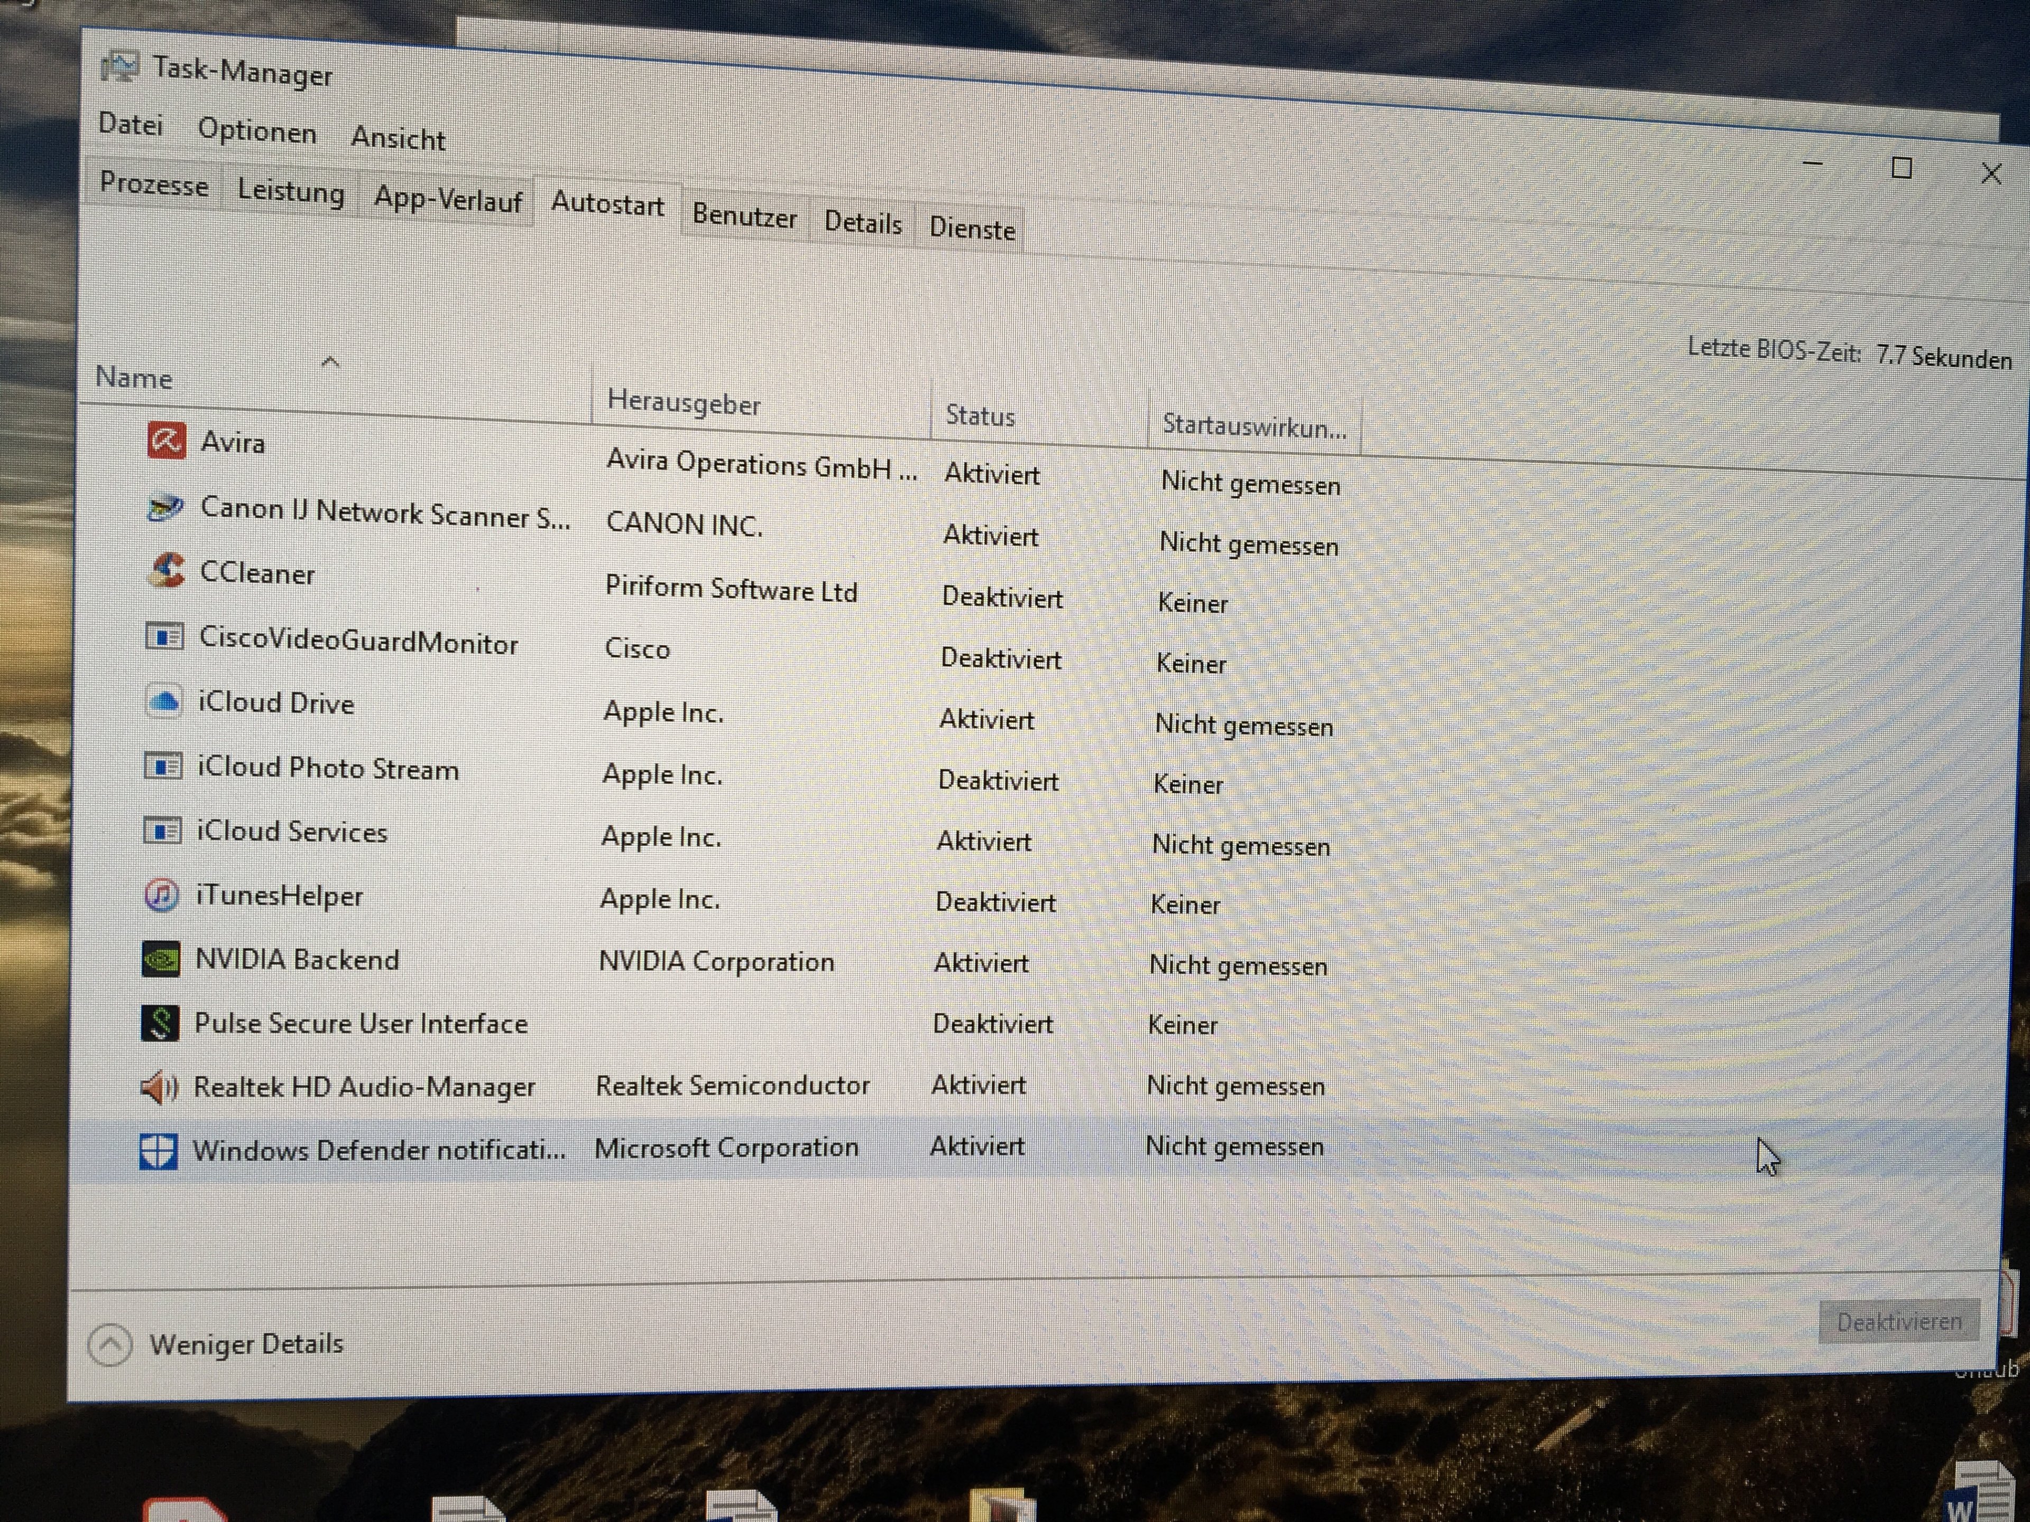
Task: Open the Datei menu
Action: (x=131, y=124)
